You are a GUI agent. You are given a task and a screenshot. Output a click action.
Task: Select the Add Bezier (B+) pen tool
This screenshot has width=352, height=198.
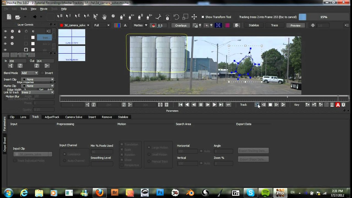coord(149,16)
